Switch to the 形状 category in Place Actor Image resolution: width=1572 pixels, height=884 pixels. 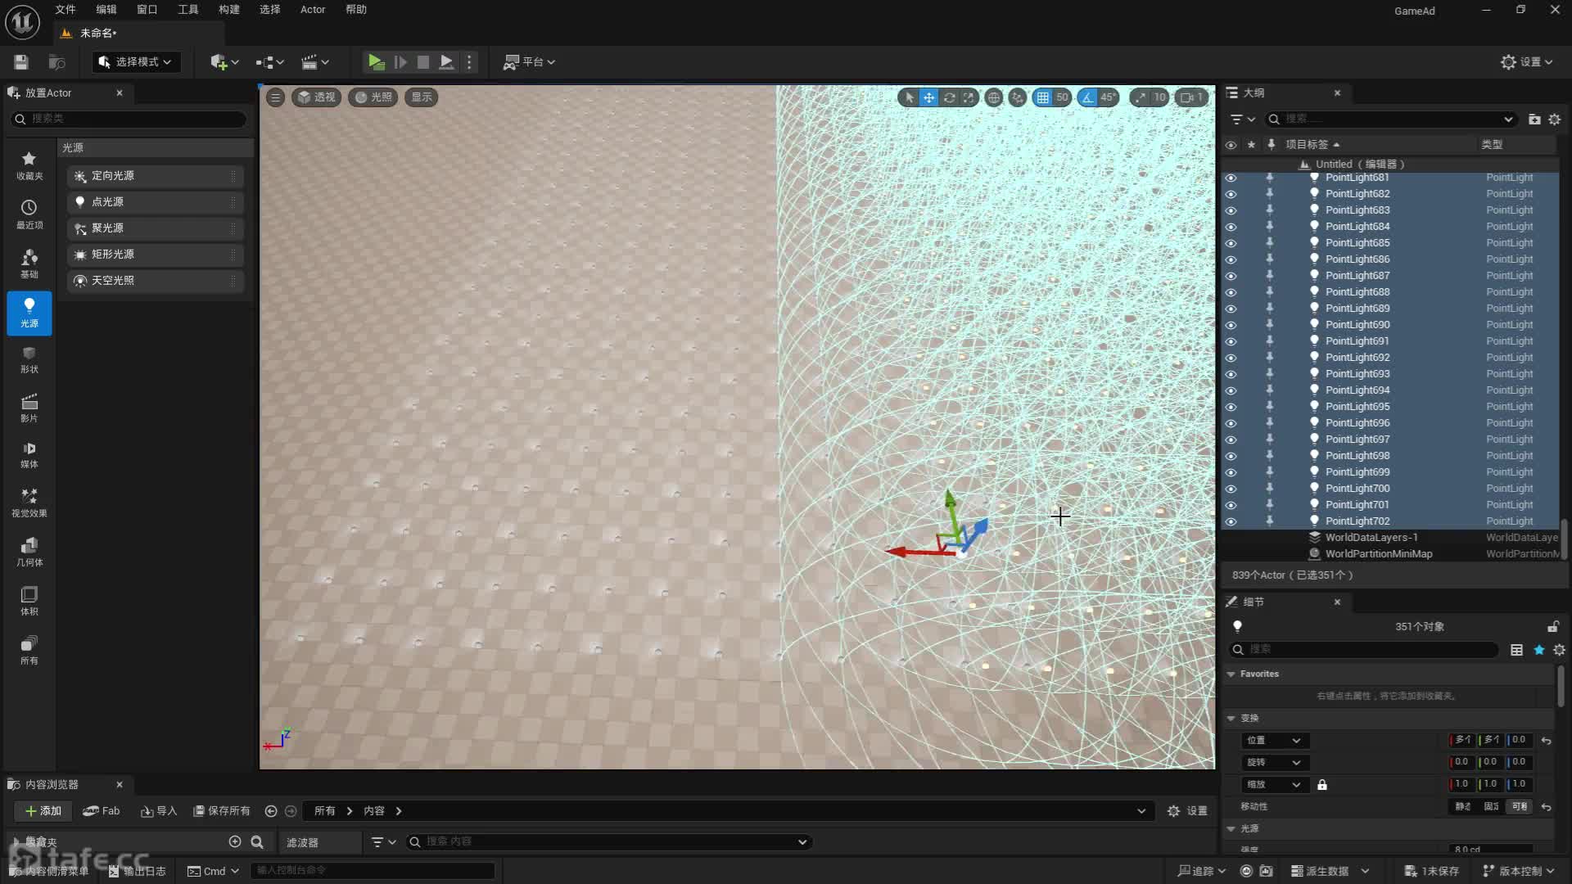[x=29, y=360]
